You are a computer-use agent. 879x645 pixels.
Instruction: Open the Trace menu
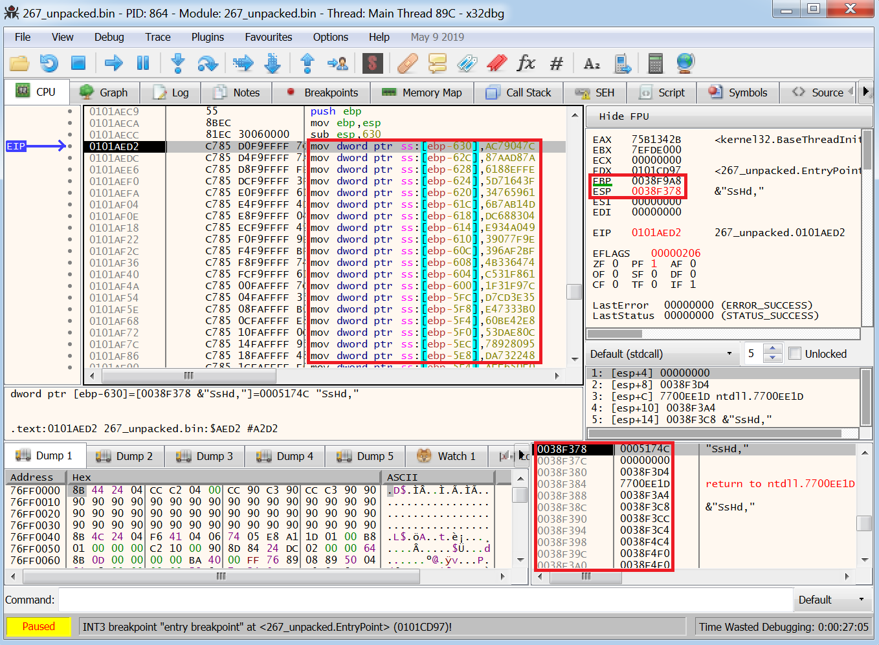pos(158,37)
